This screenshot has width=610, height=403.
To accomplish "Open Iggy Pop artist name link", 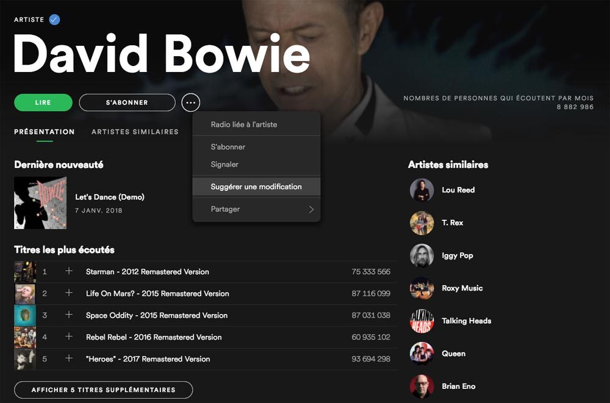I will 457,255.
